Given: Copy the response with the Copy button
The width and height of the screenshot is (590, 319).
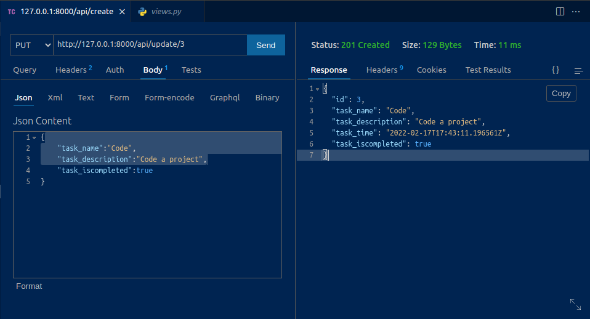Looking at the screenshot, I should (x=561, y=94).
